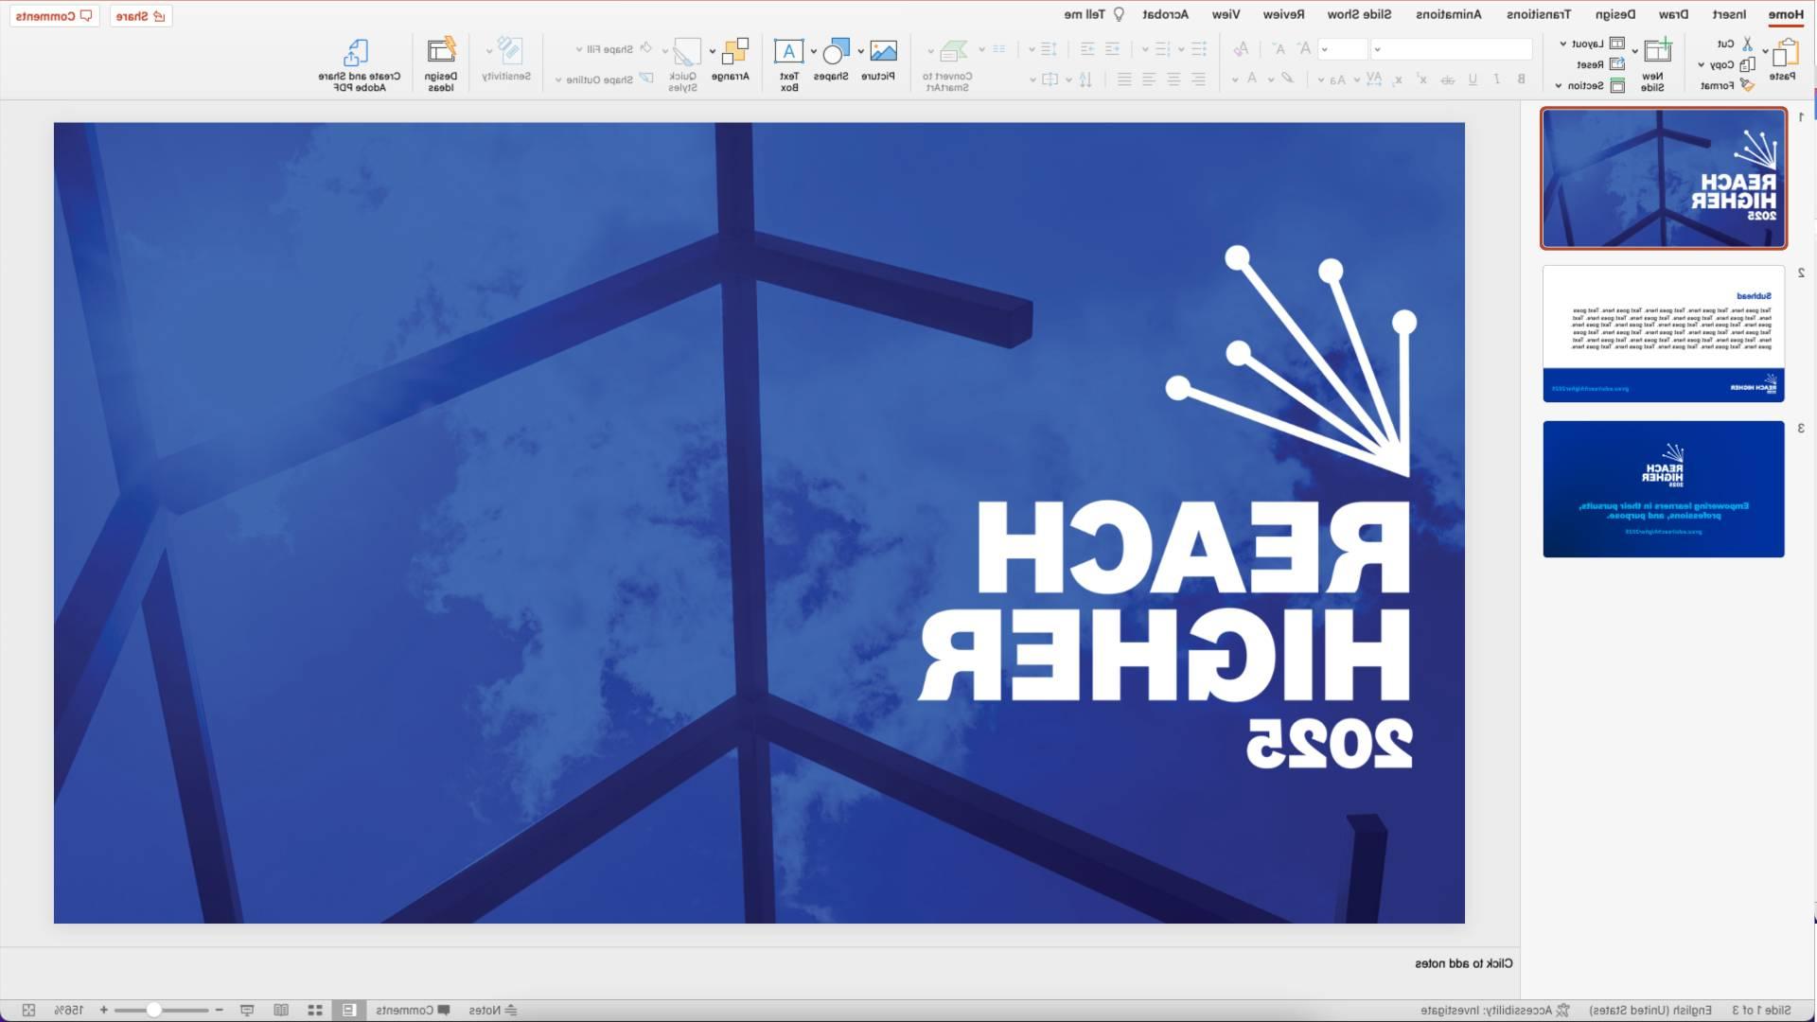Viewport: 1817px width, 1022px height.
Task: Cut selection with the scissors icon
Action: [1748, 44]
